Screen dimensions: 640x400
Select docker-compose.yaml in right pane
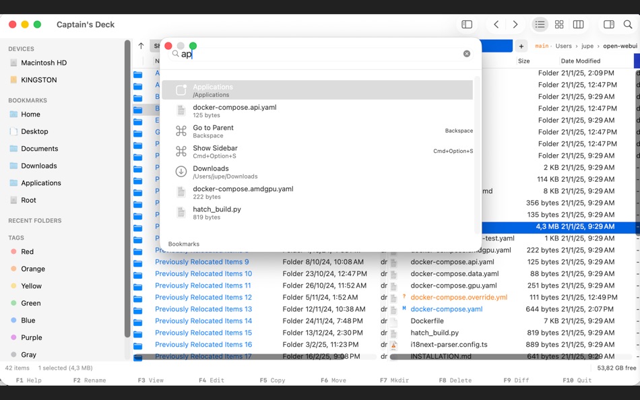click(x=446, y=309)
